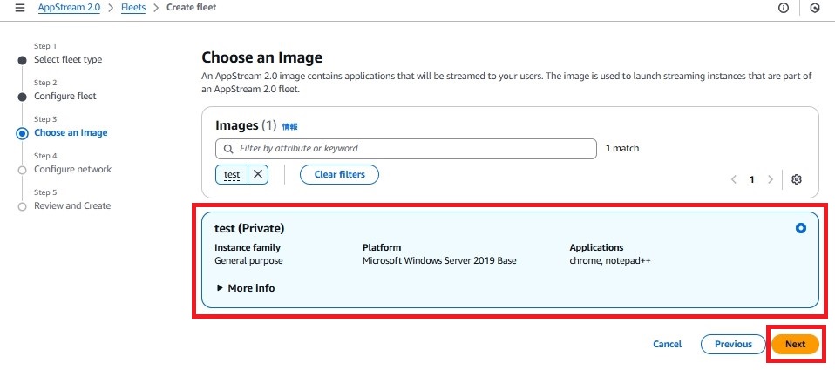The width and height of the screenshot is (835, 370).
Task: Open Fleets breadcrumb link
Action: [x=133, y=8]
